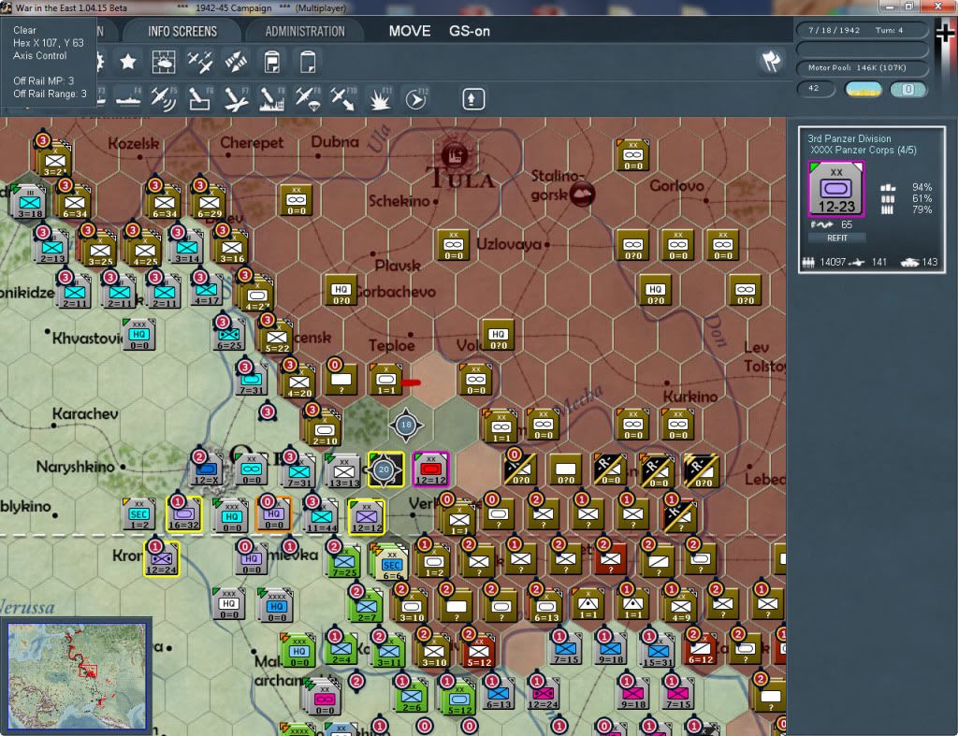958x736 pixels.
Task: Click the crossed flags icon
Action: tap(771, 62)
